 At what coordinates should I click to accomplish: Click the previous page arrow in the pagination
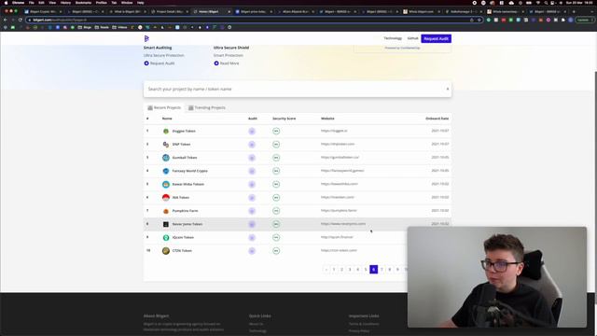coord(326,270)
